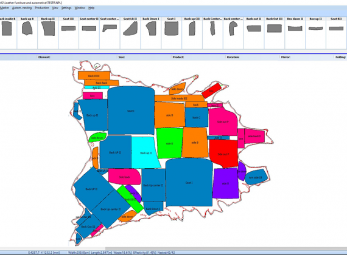Screen dimensions: 347x255
Task: Select the Seat BII part thumbnail
Action: point(336,29)
